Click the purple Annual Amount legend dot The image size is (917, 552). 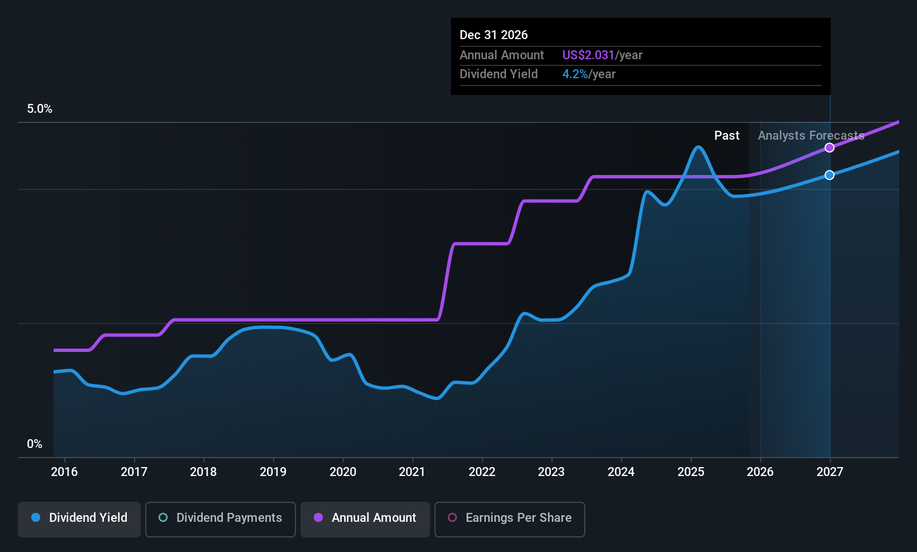coord(318,518)
